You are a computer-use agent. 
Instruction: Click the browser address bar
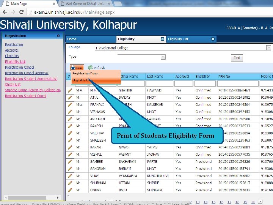[x=150, y=12]
